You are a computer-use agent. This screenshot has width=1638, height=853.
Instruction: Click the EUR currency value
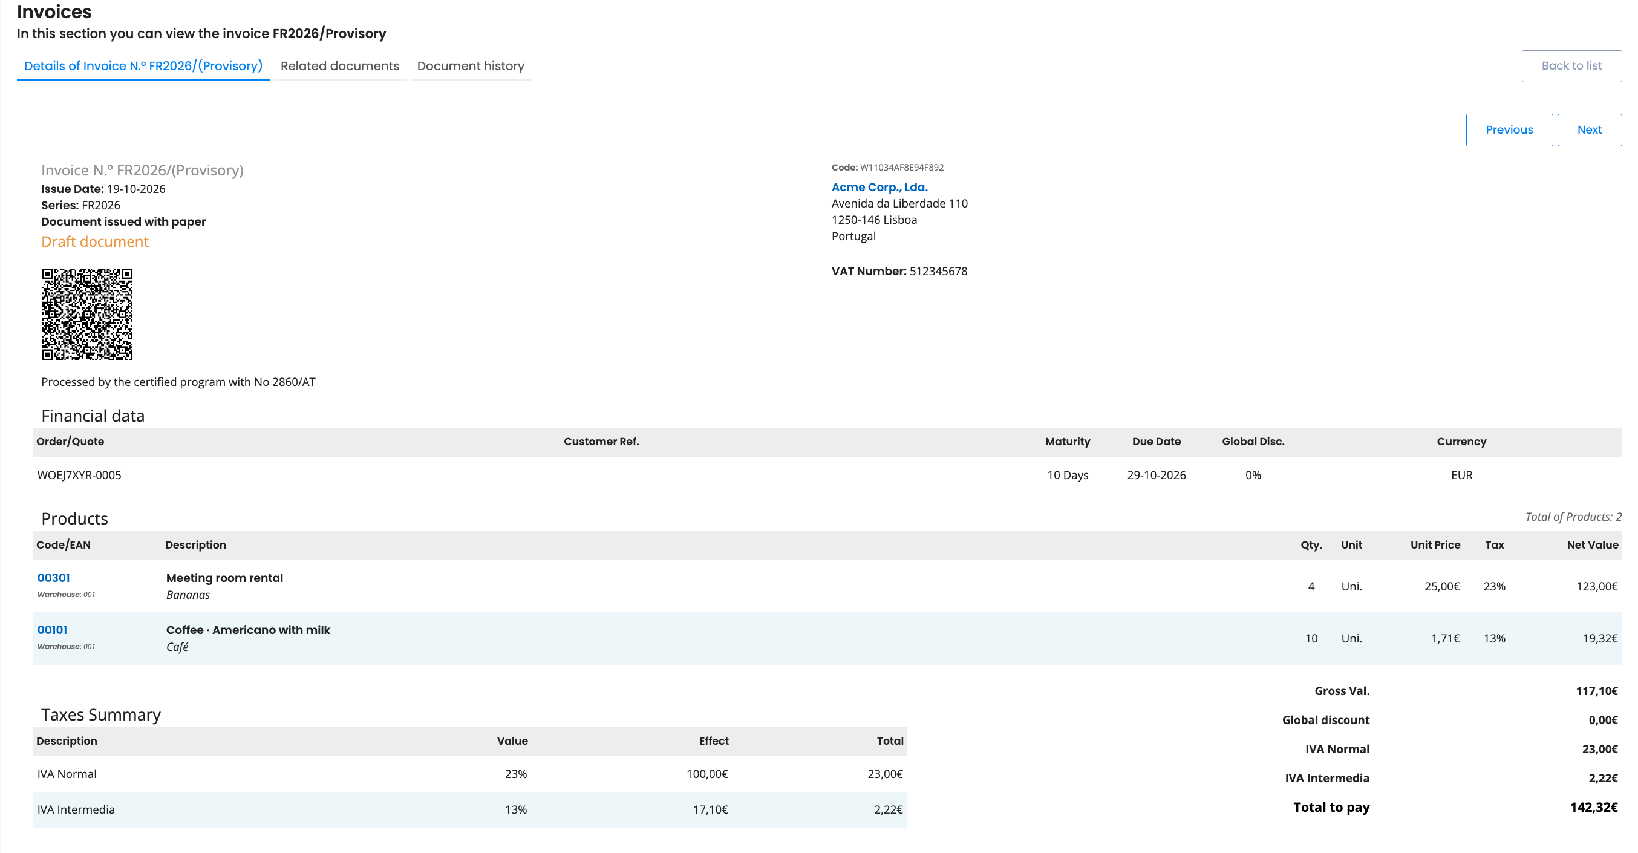[x=1461, y=475]
